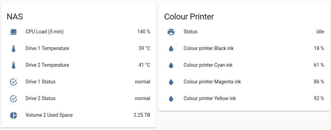Click the Magenta ink droplet icon
Screen dimensions: 331x130
tap(171, 82)
